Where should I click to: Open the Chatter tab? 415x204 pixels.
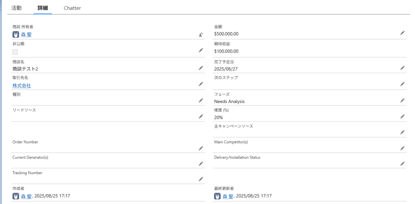pos(72,8)
